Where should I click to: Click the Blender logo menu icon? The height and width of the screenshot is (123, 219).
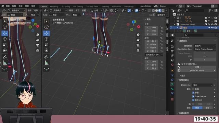pyautogui.click(x=3, y=6)
